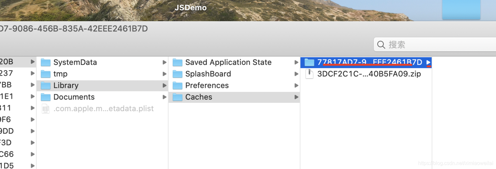Click the search magnifier icon
This screenshot has width=496, height=169.
[x=381, y=45]
